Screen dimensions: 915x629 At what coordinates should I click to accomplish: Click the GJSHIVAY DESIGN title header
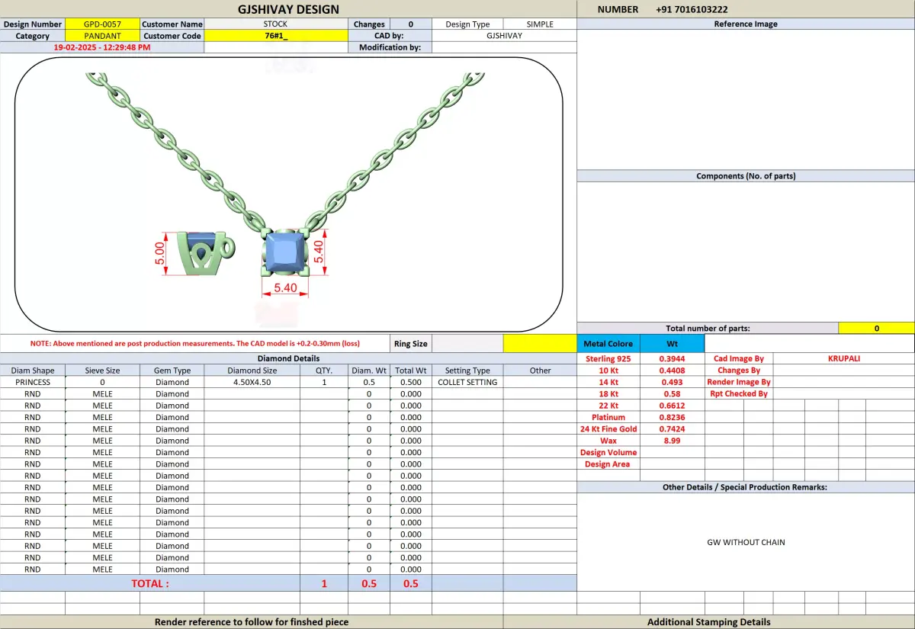click(x=288, y=9)
